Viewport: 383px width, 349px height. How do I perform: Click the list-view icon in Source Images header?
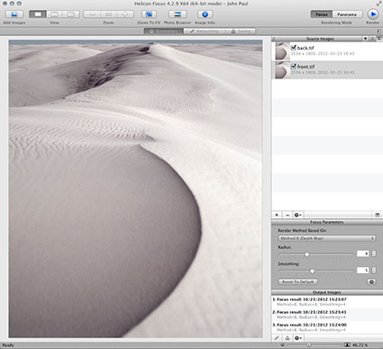click(372, 39)
